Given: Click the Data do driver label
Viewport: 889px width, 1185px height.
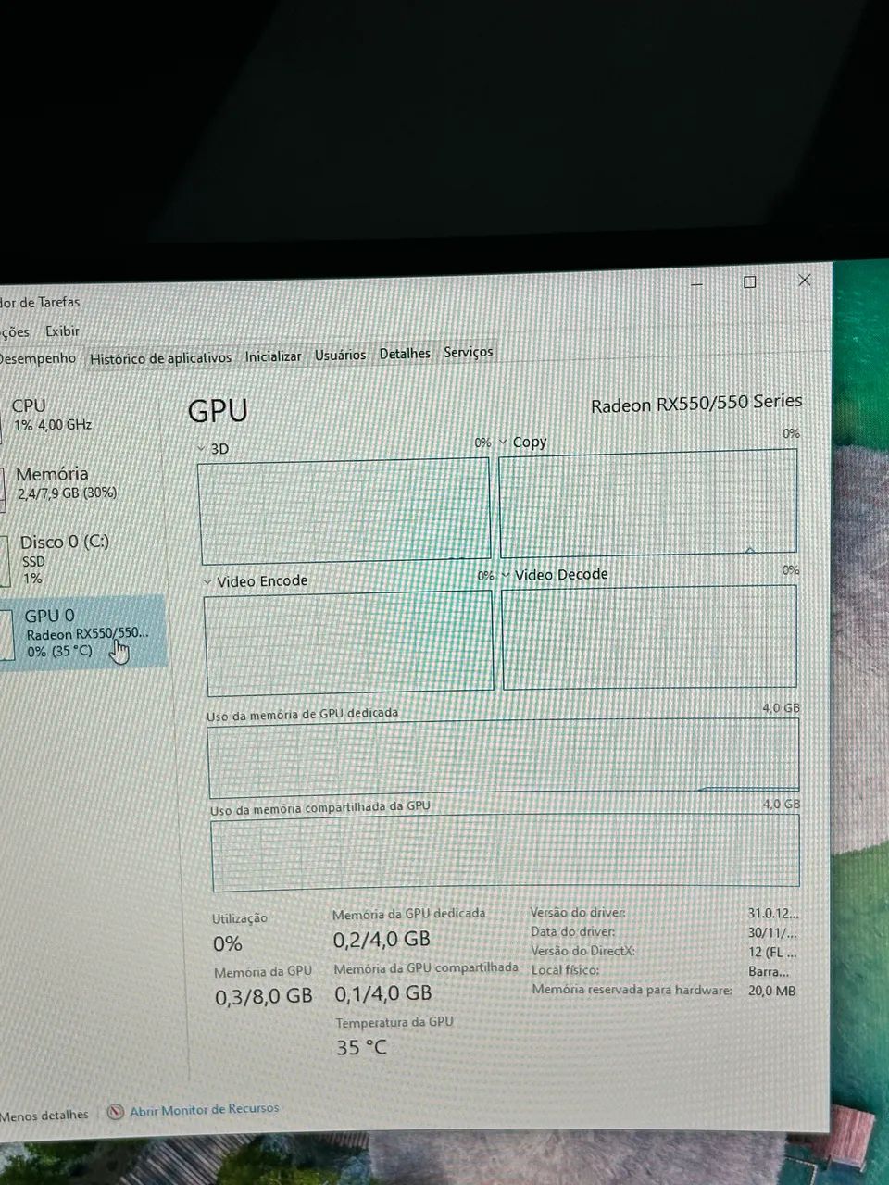Looking at the screenshot, I should (x=573, y=932).
